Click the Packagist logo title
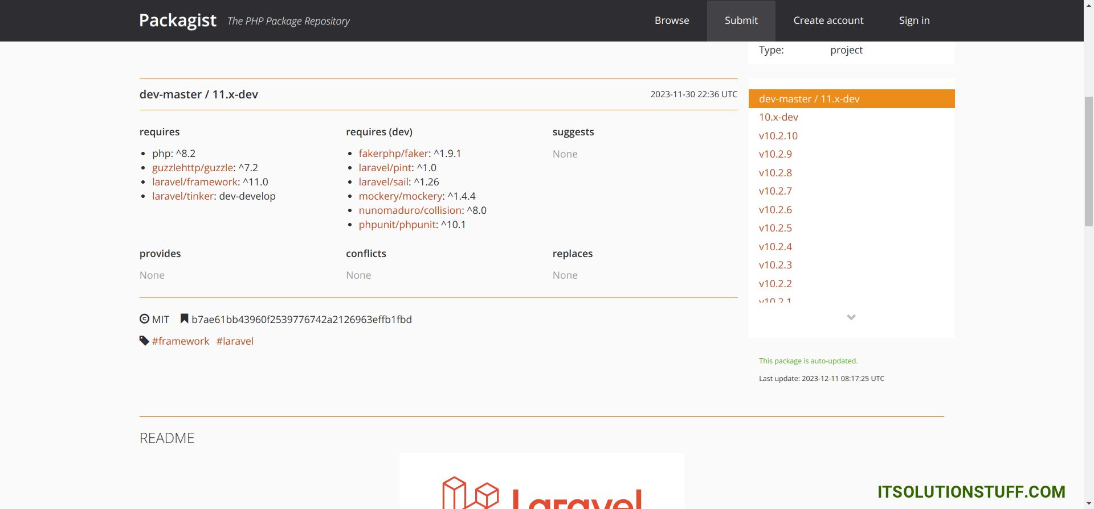 [x=178, y=20]
